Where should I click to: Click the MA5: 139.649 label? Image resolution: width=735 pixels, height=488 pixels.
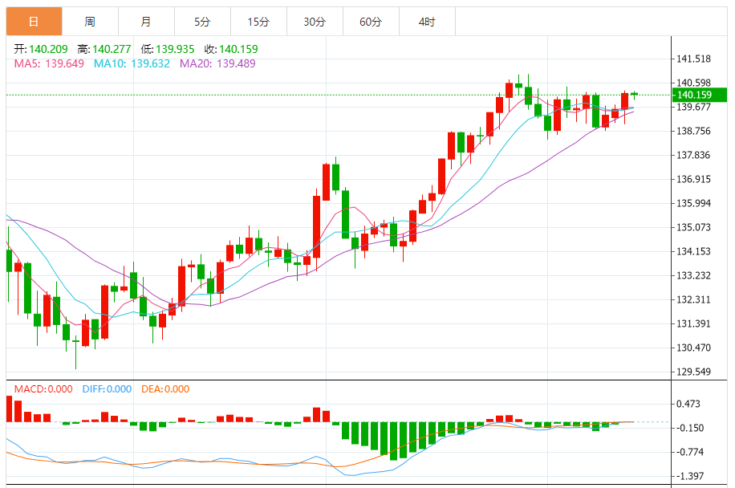click(49, 63)
